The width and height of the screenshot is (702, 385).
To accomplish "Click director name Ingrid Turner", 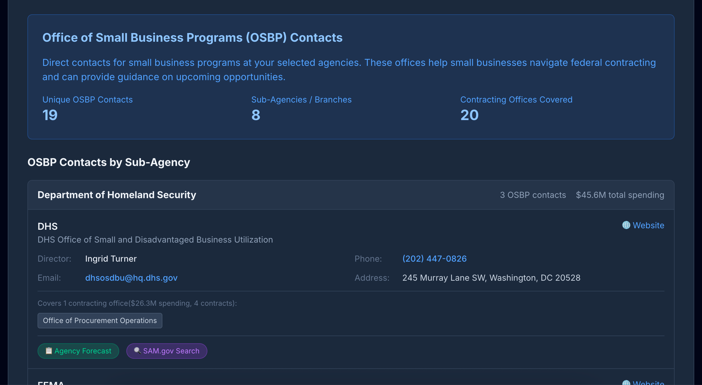I will click(x=111, y=259).
